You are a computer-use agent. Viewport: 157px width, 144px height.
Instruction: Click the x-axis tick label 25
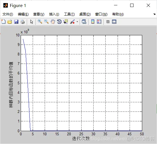coord(81,134)
